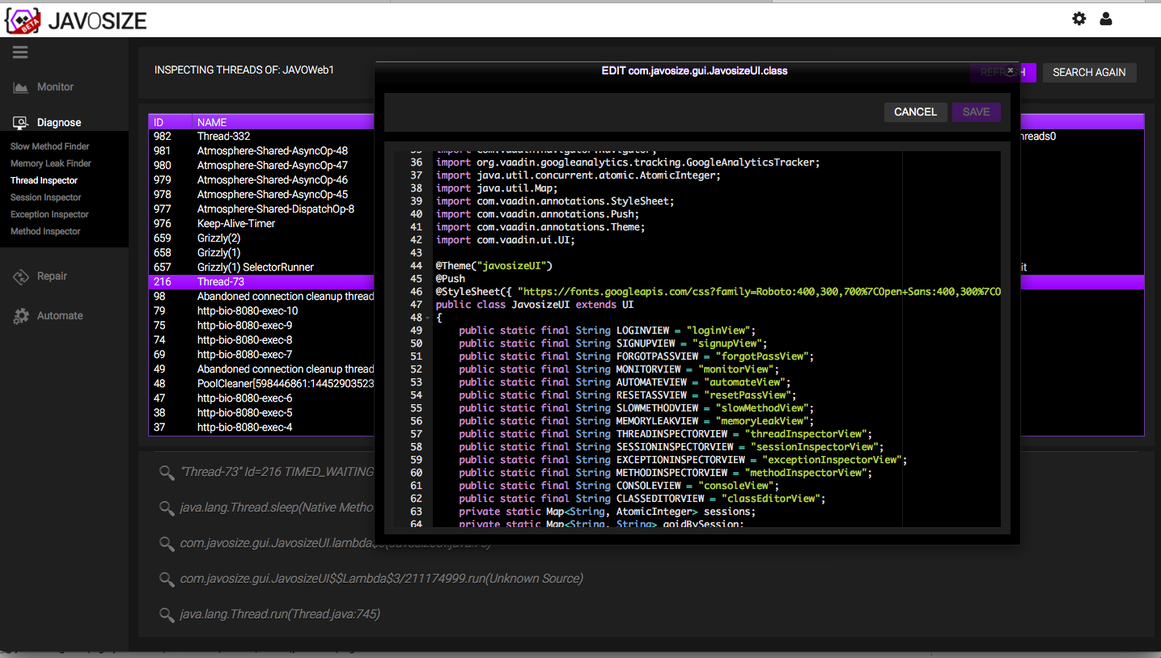Close the class editor dialog
The width and height of the screenshot is (1161, 658).
point(1011,71)
